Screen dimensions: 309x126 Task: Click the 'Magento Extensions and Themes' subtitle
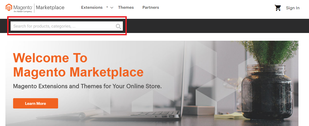coord(87,86)
